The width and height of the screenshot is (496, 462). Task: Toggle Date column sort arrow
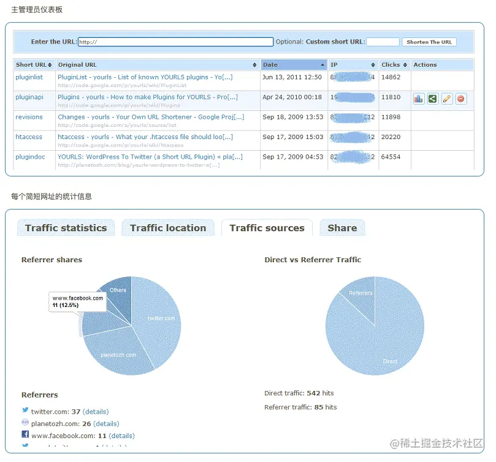pyautogui.click(x=322, y=65)
